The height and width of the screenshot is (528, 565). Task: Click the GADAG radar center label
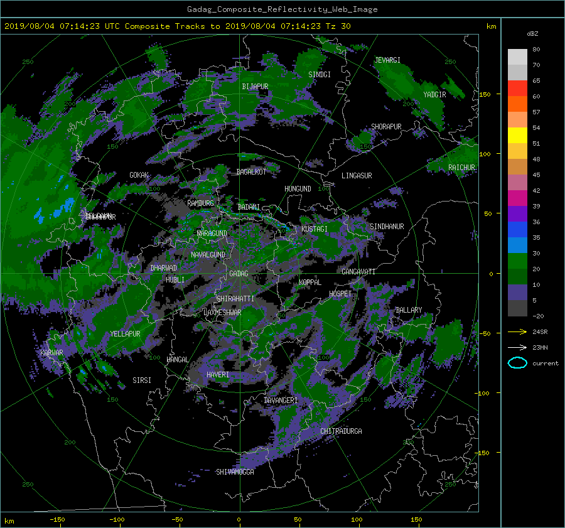[x=239, y=274]
